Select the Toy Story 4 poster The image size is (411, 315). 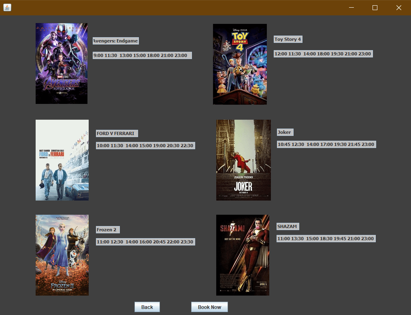pyautogui.click(x=240, y=64)
